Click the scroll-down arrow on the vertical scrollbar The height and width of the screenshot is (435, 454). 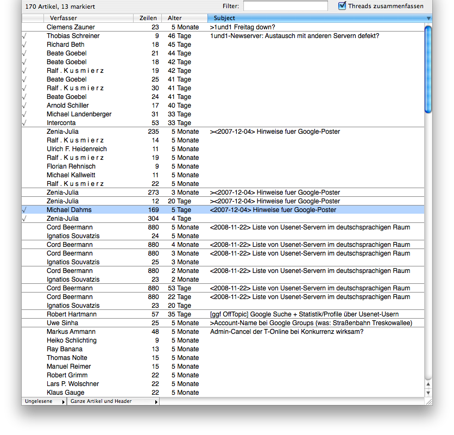tap(427, 393)
